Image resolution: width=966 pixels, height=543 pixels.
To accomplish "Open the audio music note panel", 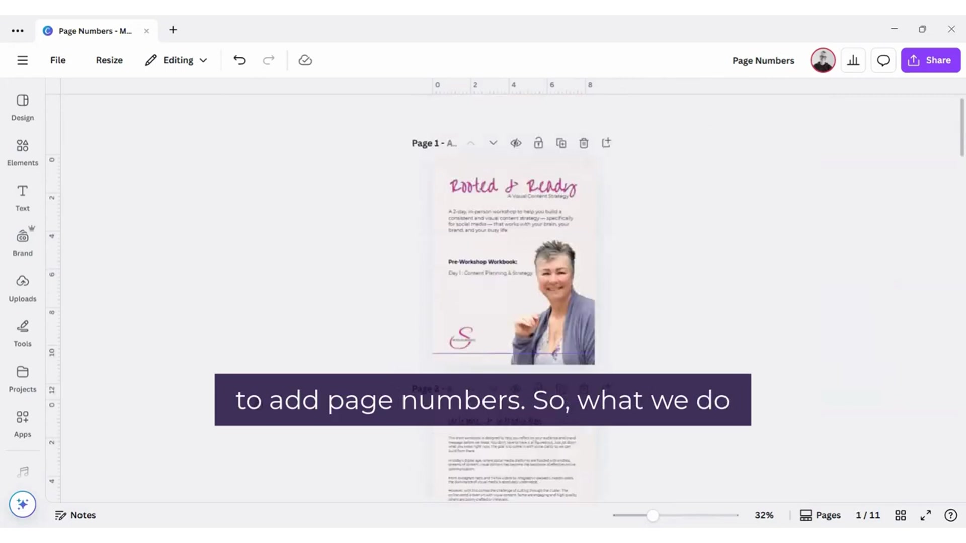I will 23,472.
